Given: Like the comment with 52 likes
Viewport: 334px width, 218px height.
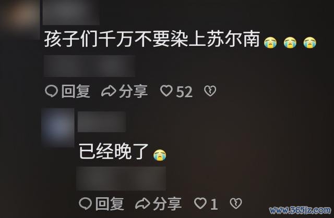Looking at the screenshot, I should coord(166,91).
